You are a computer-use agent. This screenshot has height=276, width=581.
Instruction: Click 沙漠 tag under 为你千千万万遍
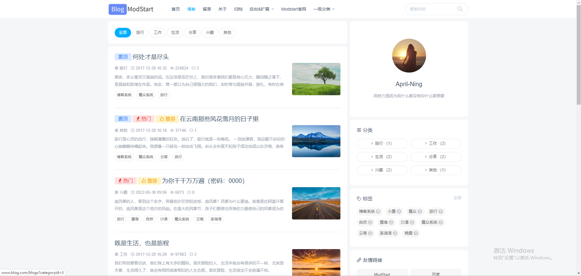164,219
